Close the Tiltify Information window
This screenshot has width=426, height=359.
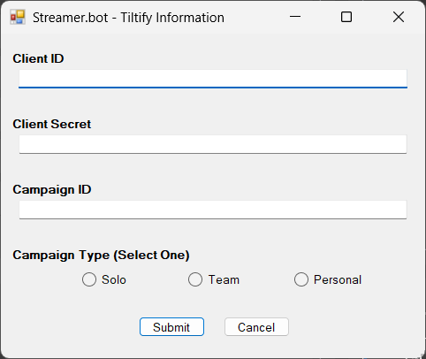(x=399, y=17)
